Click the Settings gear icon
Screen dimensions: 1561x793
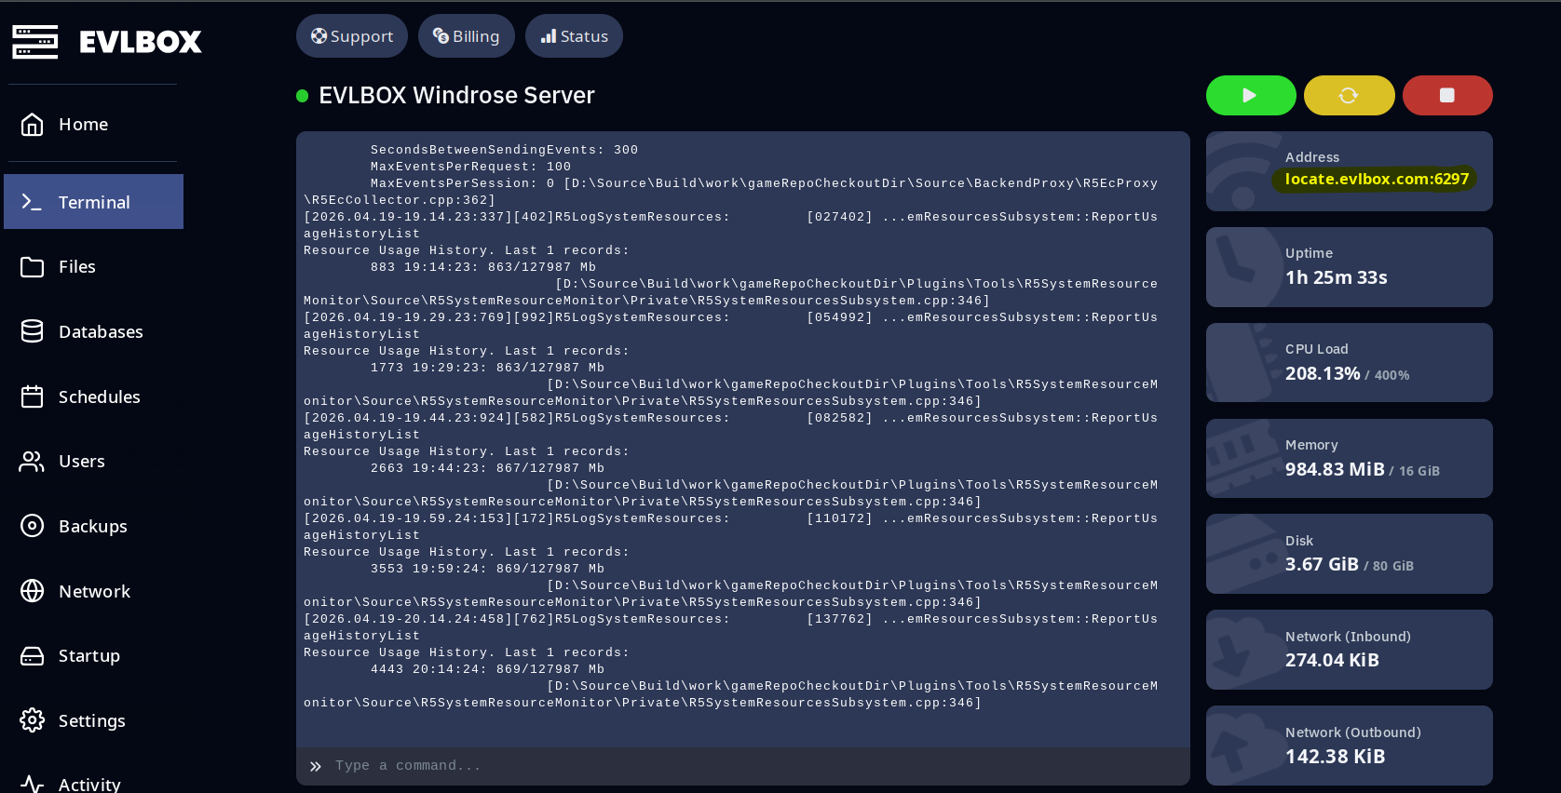[x=32, y=720]
